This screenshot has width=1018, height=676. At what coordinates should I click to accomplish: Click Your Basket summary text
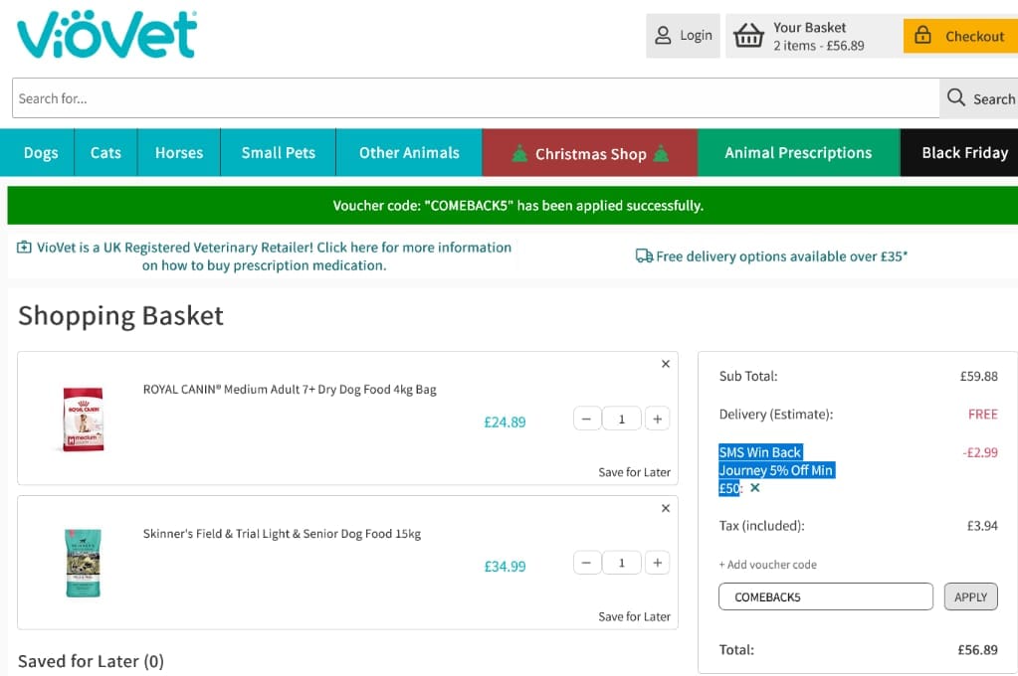(818, 37)
